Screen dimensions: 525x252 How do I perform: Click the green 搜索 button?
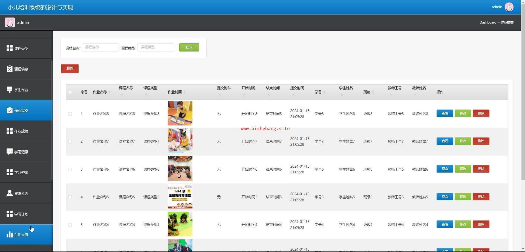point(189,47)
